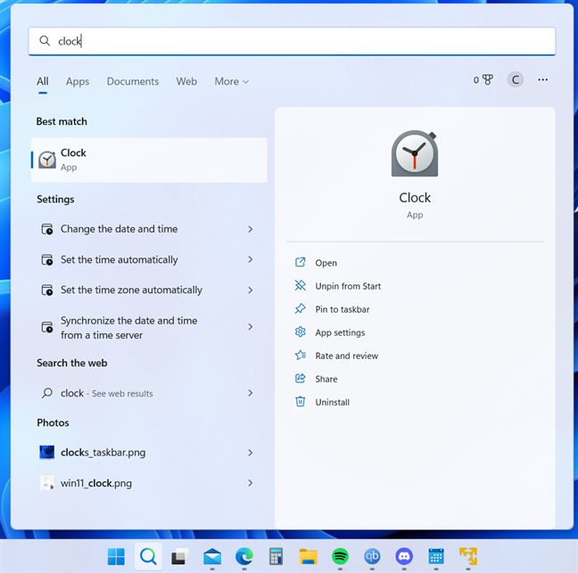Click the Clock title in preview pane
578x573 pixels.
point(415,198)
